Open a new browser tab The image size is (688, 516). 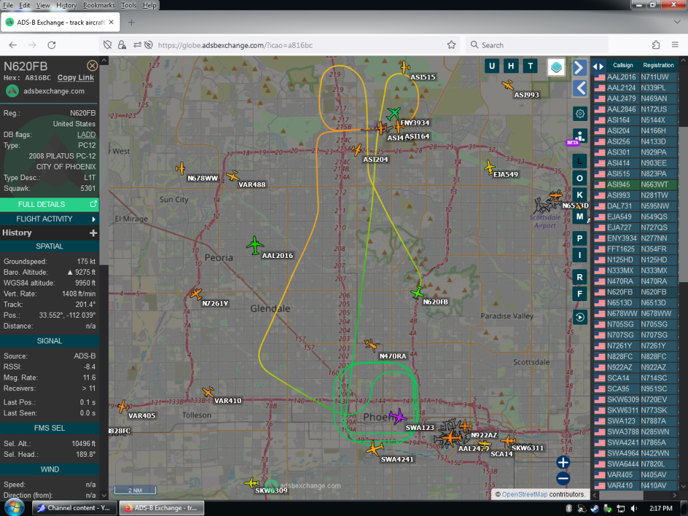131,22
